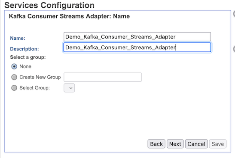Click the Back button
This screenshot has height=158, width=235.
click(x=156, y=144)
